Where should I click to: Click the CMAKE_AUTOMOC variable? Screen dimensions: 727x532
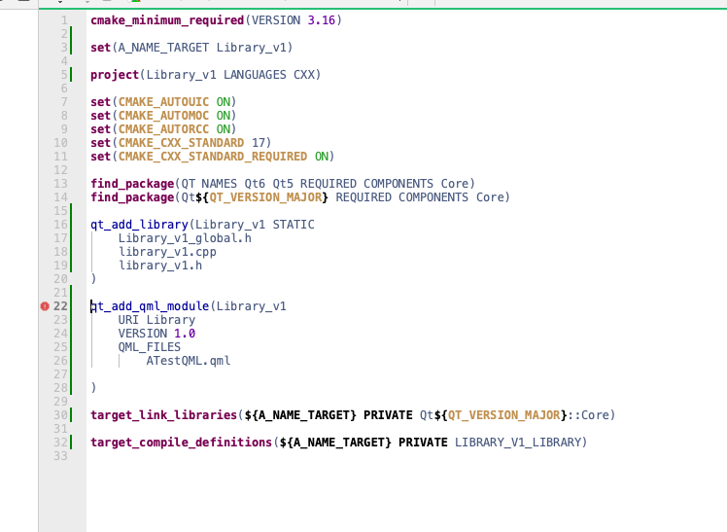click(163, 116)
